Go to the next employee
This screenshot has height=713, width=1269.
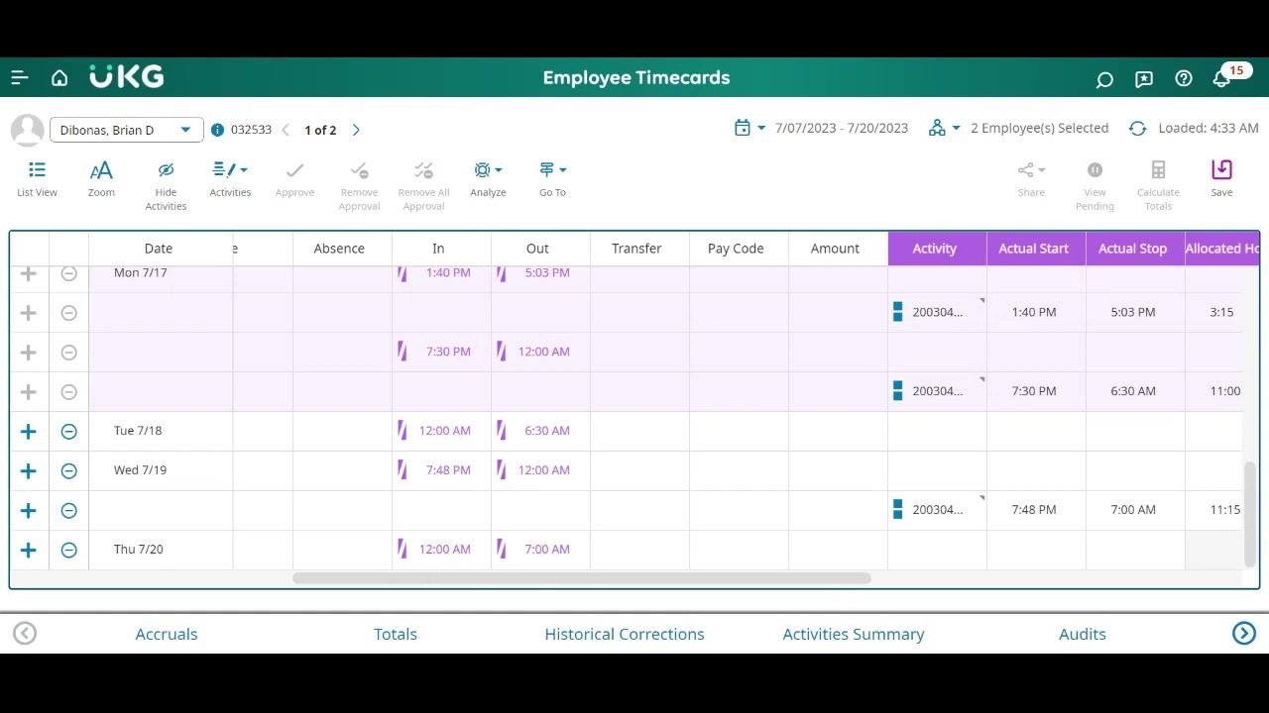click(356, 130)
